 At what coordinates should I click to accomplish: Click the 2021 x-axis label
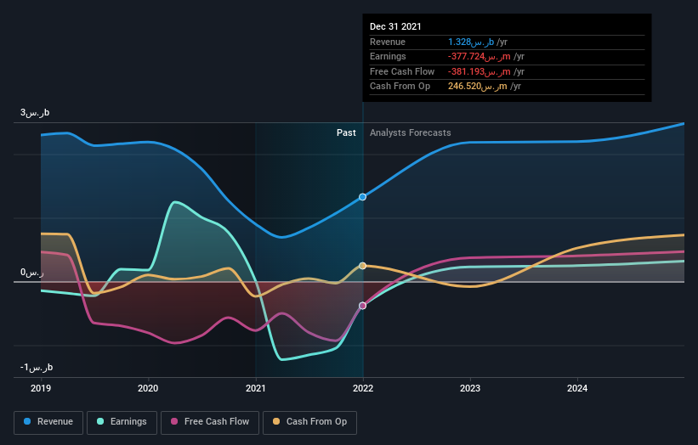(256, 389)
